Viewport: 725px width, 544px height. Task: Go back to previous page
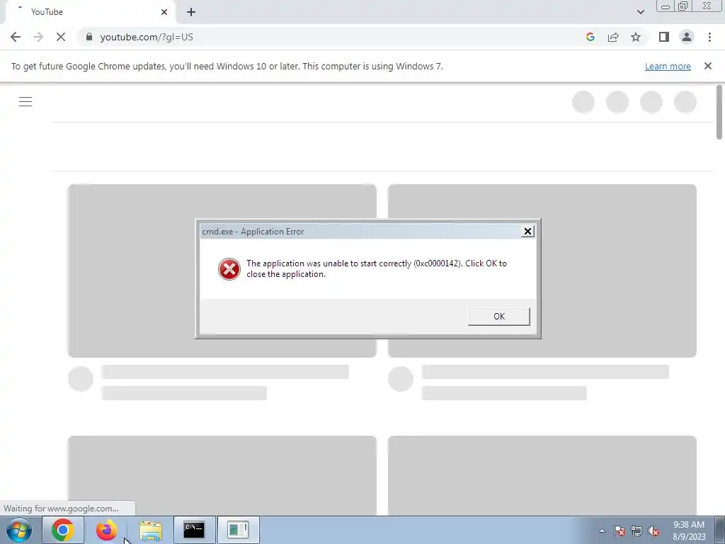[x=16, y=37]
